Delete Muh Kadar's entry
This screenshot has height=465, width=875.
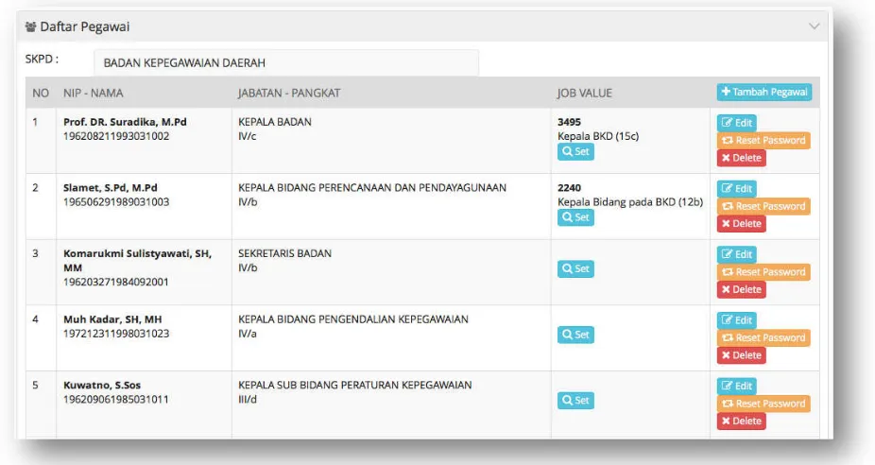tap(741, 355)
